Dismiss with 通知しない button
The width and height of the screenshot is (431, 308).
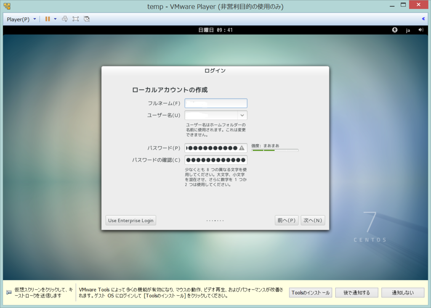pyautogui.click(x=403, y=292)
